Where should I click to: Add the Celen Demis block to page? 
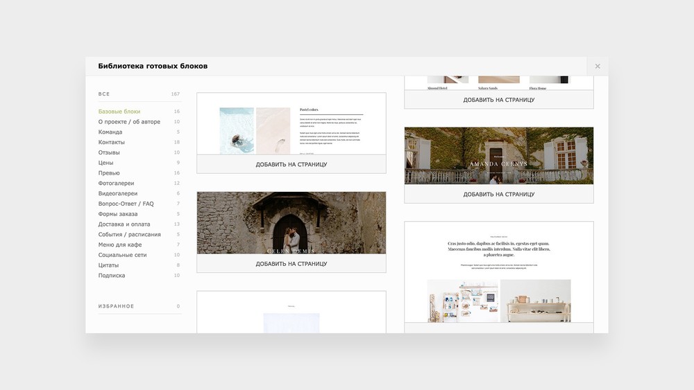tap(291, 264)
